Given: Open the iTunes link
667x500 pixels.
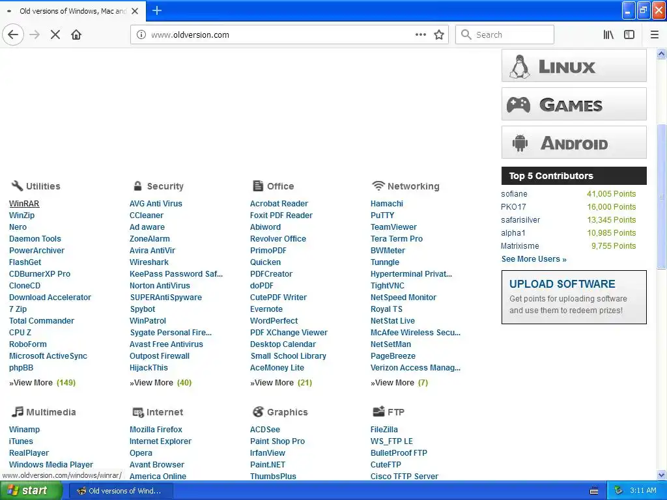Looking at the screenshot, I should click(x=21, y=441).
